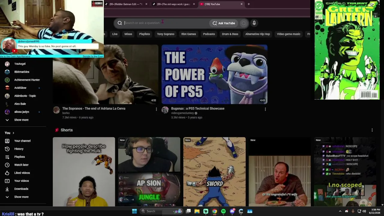Screen dimensions: 384x216
Task: Visit the videogamedunkey channel name link
Action: (x=183, y=113)
